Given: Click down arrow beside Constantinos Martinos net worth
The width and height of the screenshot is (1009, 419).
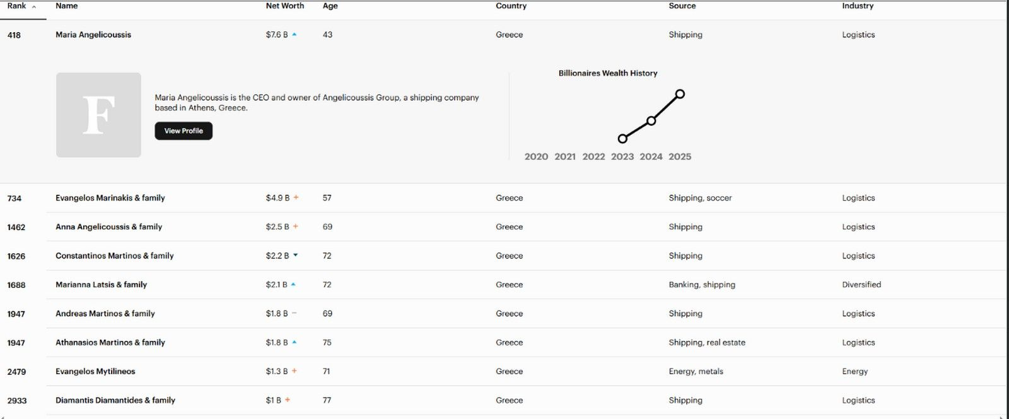Looking at the screenshot, I should 295,256.
